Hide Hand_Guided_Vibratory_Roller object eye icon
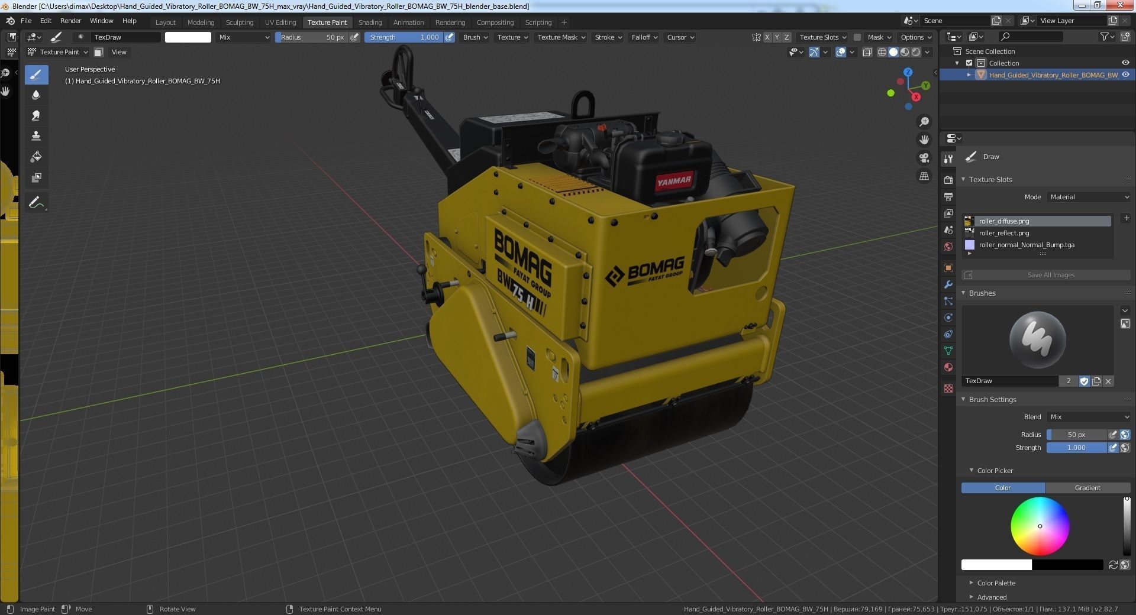The width and height of the screenshot is (1136, 615). click(1125, 75)
